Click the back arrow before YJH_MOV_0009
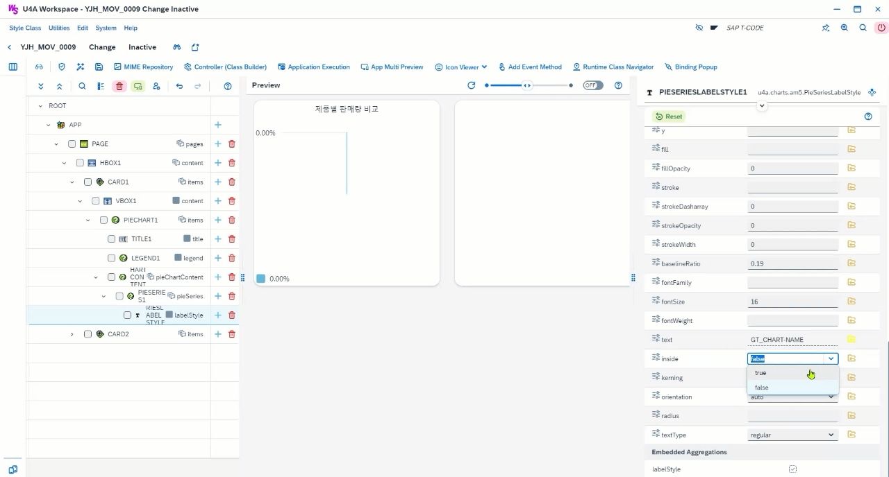The width and height of the screenshot is (889, 477). point(9,47)
